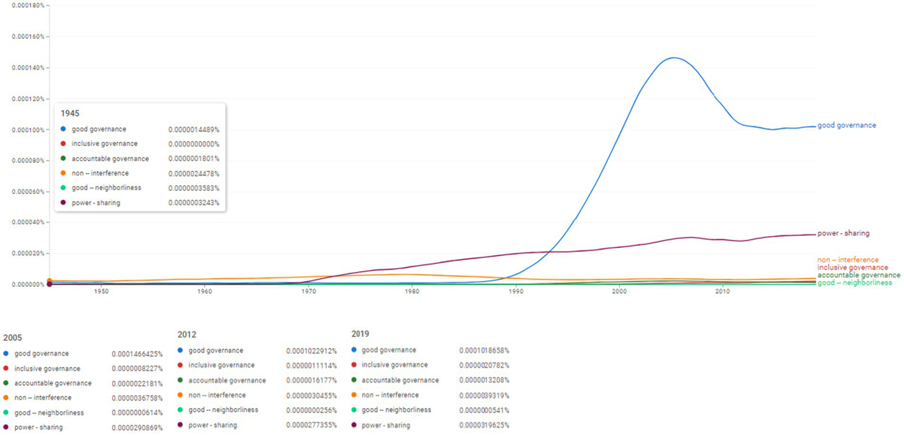This screenshot has width=904, height=437.
Task: Click the 'accountable governance' label at chart right edge
Action: (x=859, y=275)
